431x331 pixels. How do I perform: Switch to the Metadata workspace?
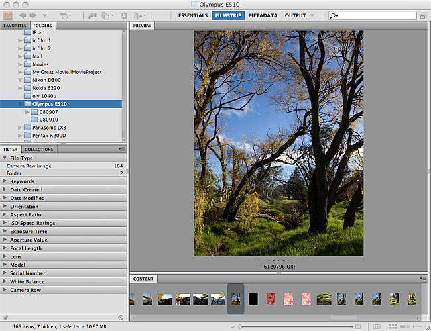263,15
